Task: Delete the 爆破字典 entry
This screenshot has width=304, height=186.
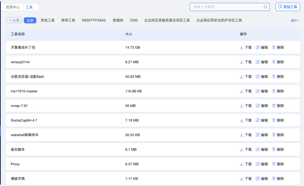Action: point(278,179)
